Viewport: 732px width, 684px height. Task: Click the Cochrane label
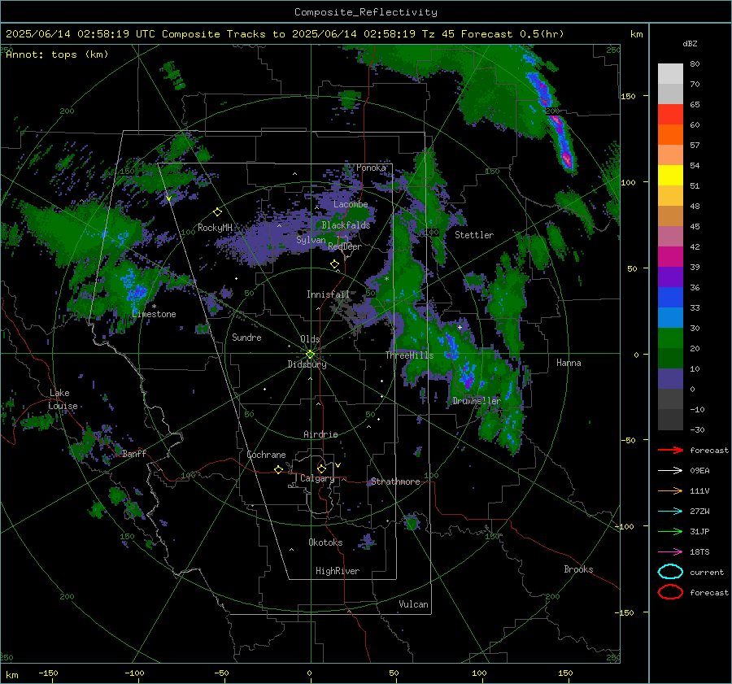point(266,455)
